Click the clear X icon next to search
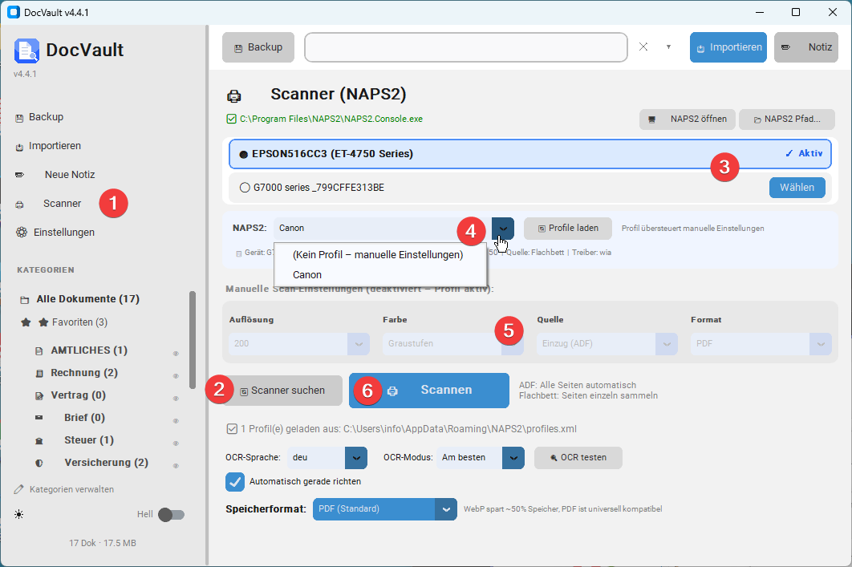 (x=643, y=47)
